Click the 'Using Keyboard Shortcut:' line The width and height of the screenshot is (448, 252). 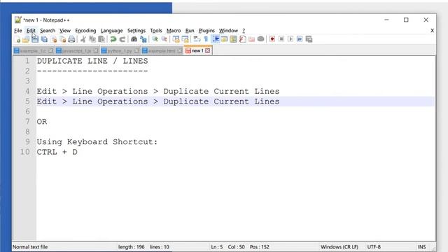[x=97, y=142]
